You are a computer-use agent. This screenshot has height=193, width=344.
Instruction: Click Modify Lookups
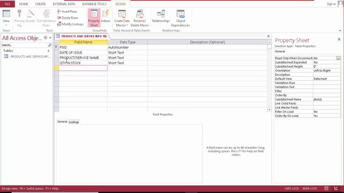70,24
